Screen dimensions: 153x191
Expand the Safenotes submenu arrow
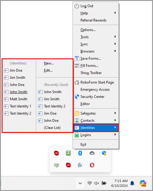tap(115, 113)
